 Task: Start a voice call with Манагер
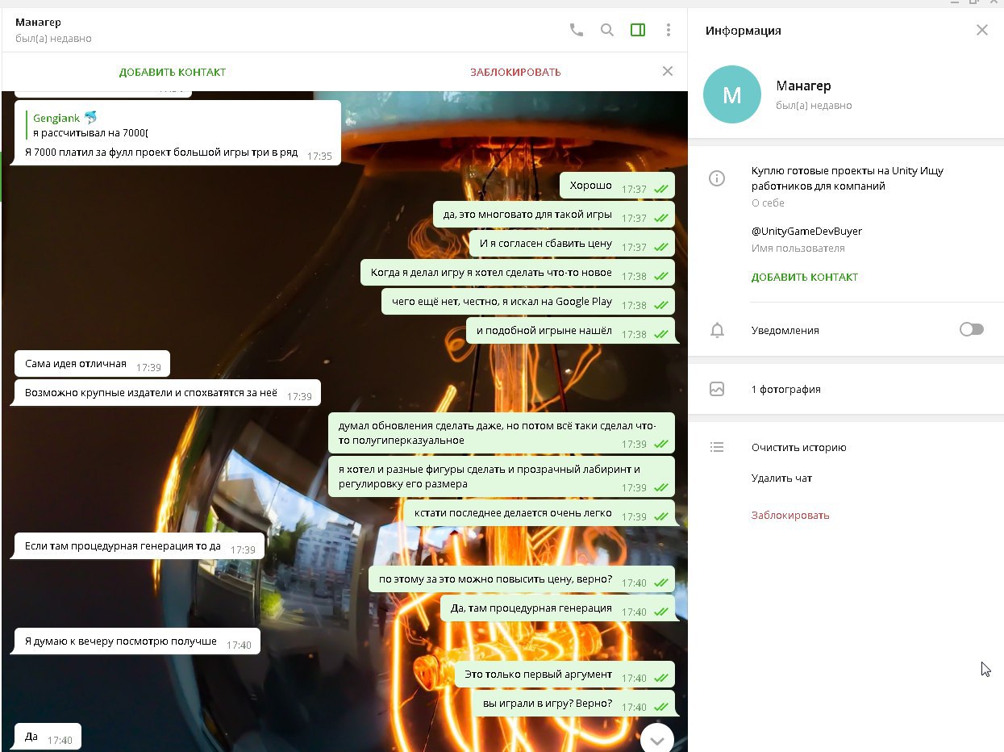pyautogui.click(x=576, y=30)
